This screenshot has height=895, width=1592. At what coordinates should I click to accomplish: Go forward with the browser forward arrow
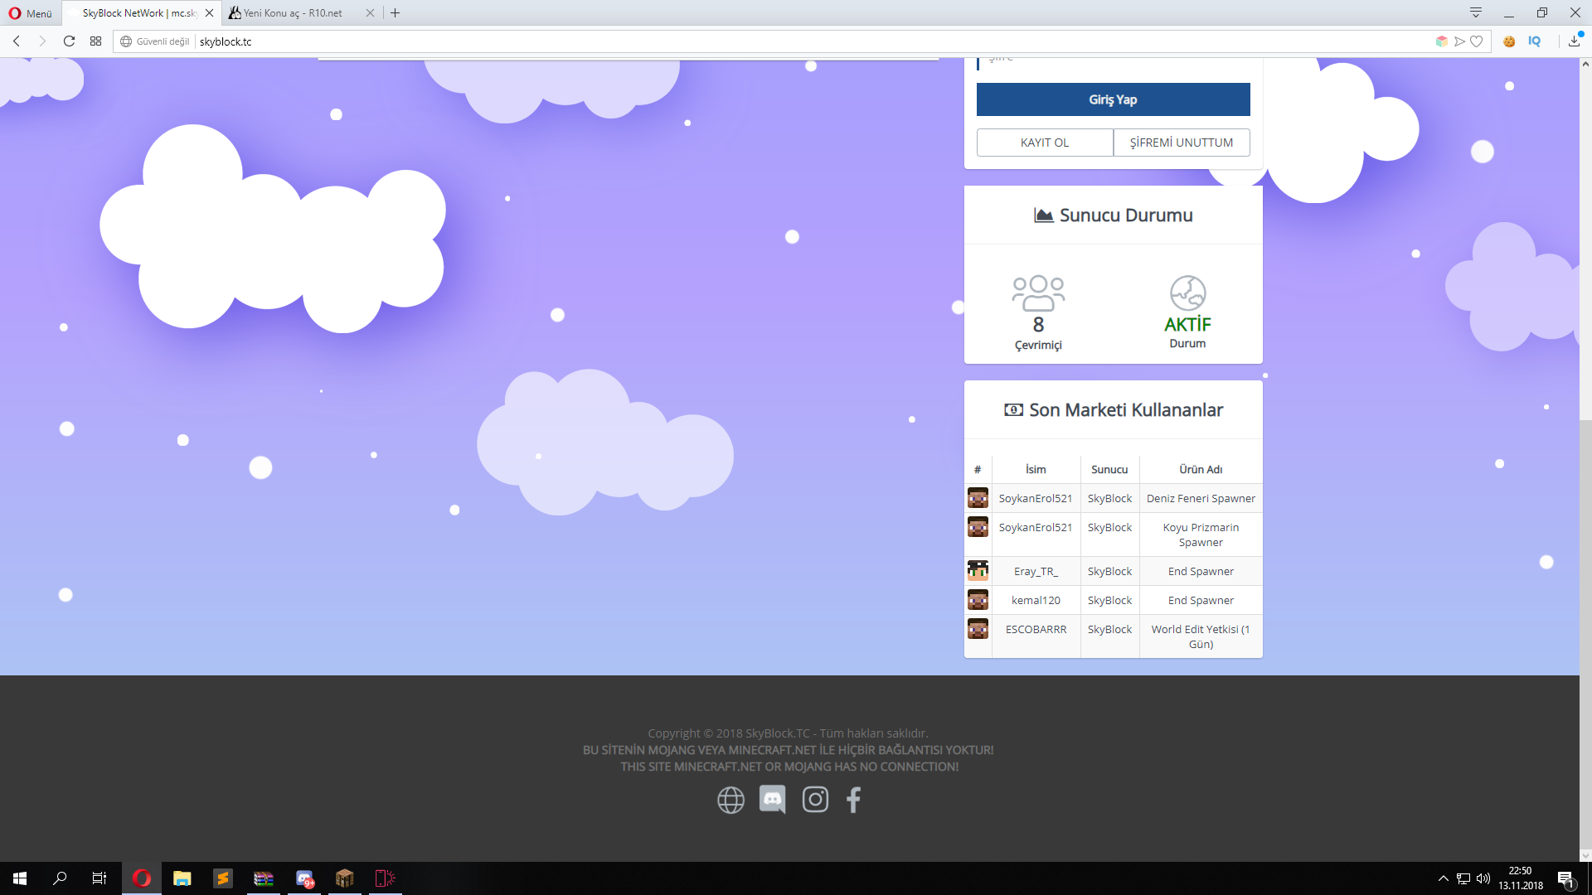pos(42,41)
